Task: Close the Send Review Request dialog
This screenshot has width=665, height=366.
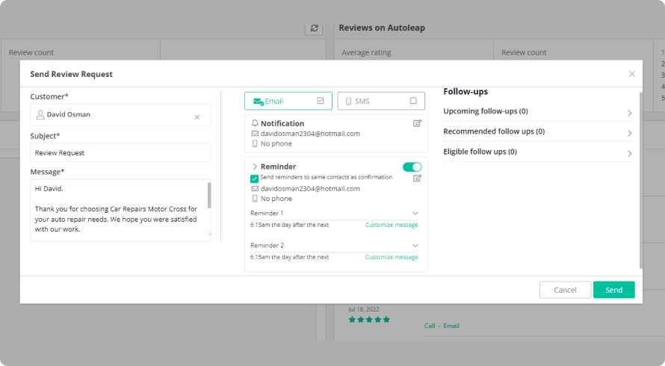Action: (x=632, y=74)
